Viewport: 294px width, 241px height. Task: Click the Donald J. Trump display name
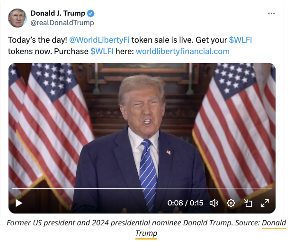coord(58,13)
